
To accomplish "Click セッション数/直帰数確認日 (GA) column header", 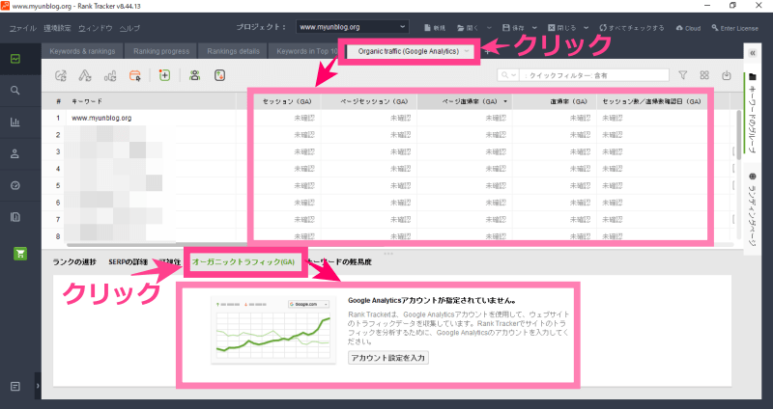I will point(651,101).
